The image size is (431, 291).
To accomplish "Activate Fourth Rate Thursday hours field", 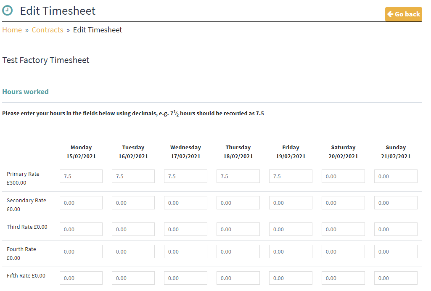I will (x=238, y=251).
